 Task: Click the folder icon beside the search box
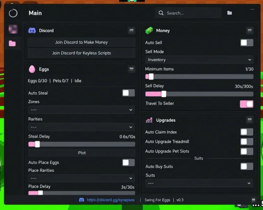pyautogui.click(x=229, y=13)
